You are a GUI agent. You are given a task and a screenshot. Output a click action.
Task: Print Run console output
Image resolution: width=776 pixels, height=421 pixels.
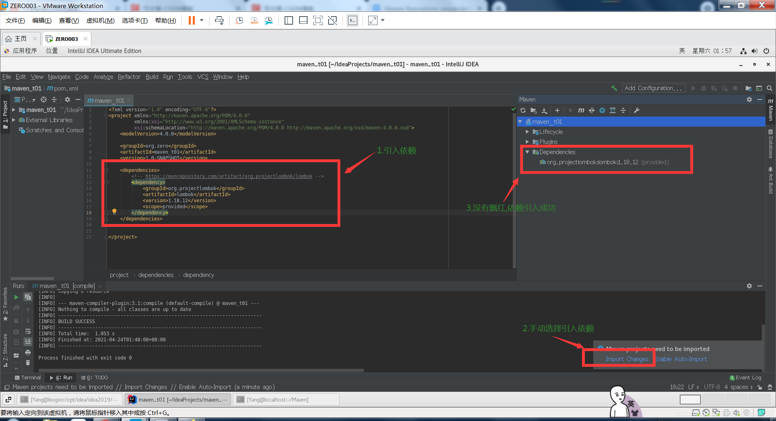[28, 353]
